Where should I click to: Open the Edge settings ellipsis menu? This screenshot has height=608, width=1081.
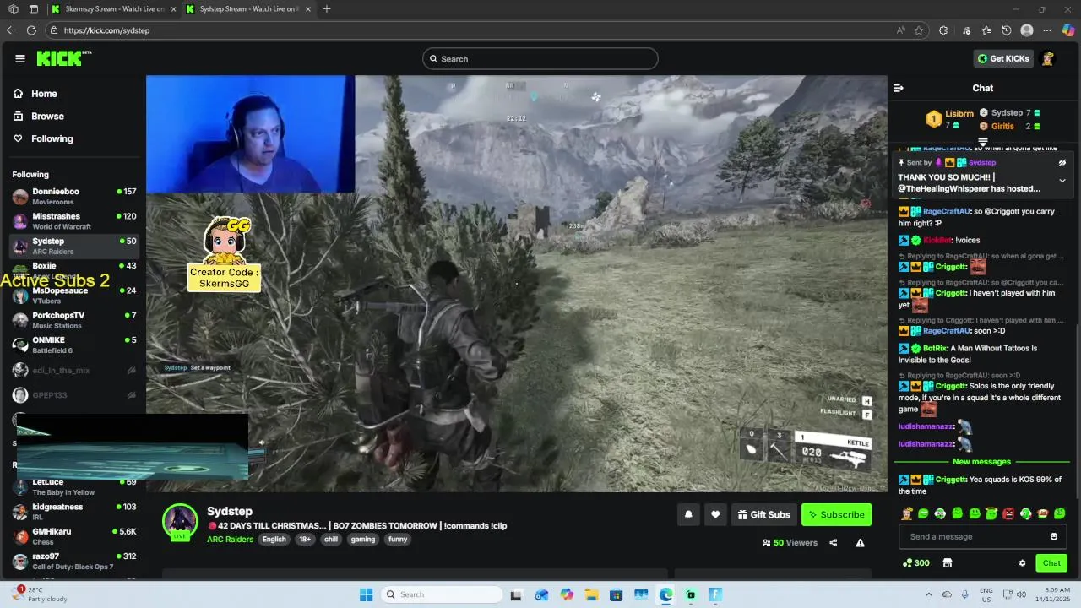pos(1048,30)
